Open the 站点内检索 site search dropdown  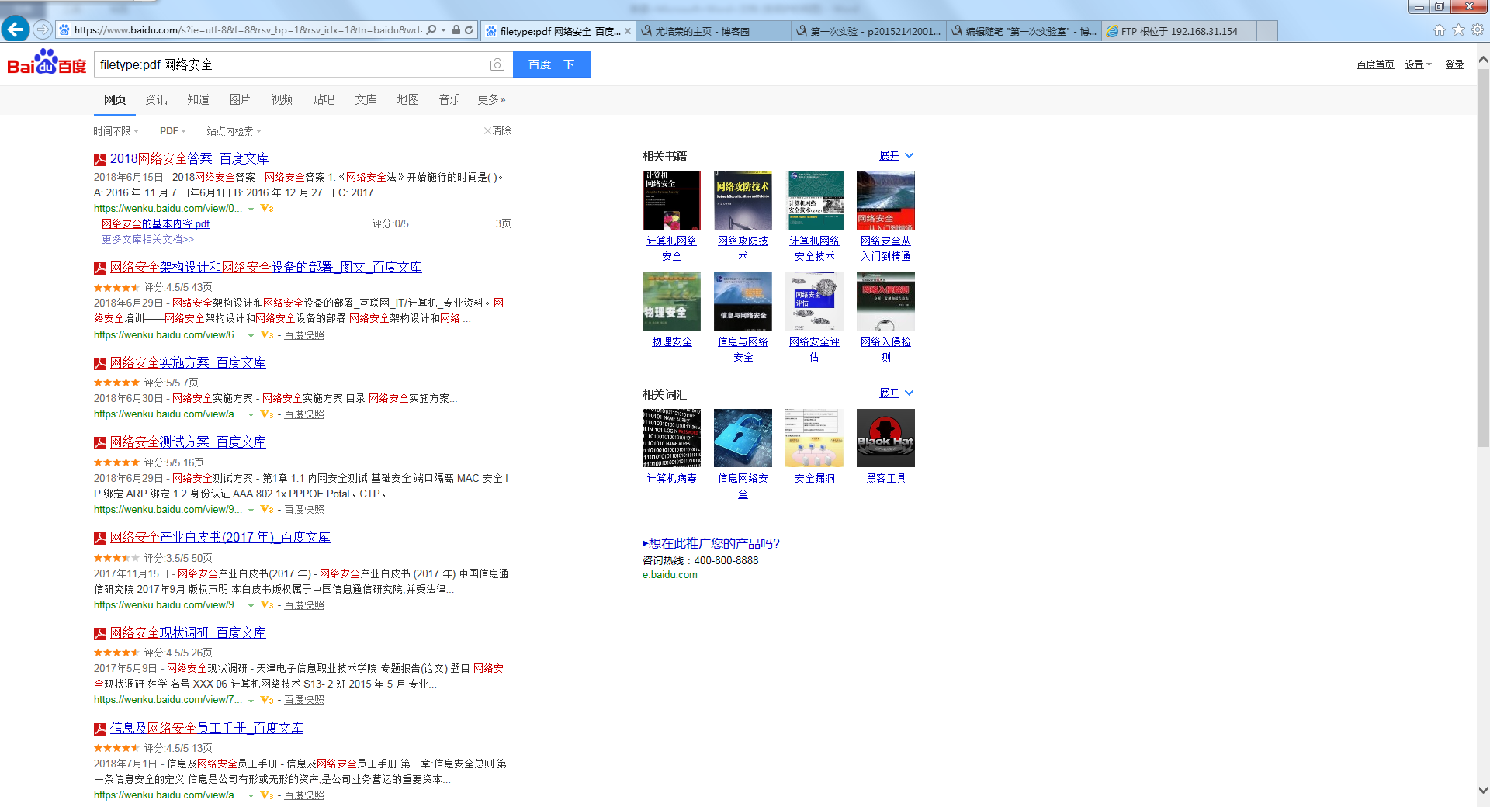tap(234, 131)
